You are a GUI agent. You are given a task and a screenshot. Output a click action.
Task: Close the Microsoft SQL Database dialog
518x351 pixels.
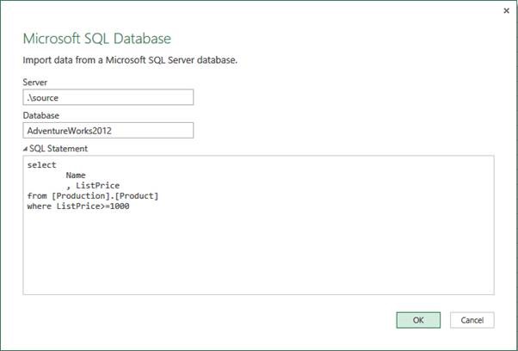click(506, 11)
